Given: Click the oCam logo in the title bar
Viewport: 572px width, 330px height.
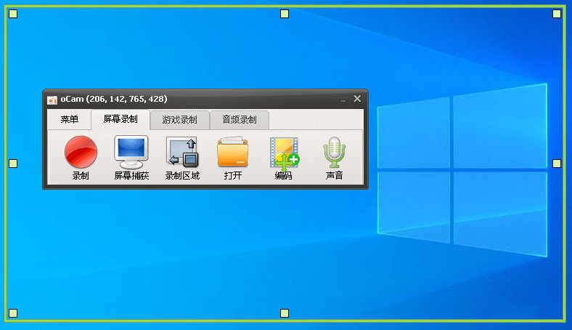Looking at the screenshot, I should (x=52, y=100).
